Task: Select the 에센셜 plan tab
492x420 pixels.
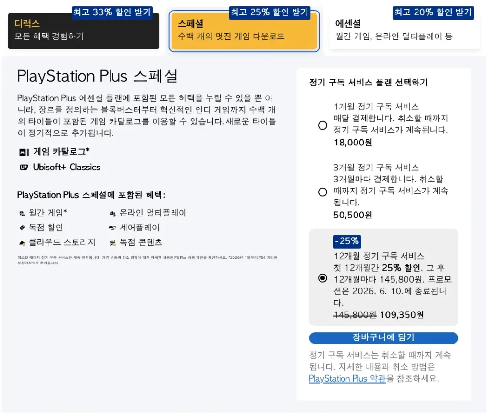Action: click(405, 31)
